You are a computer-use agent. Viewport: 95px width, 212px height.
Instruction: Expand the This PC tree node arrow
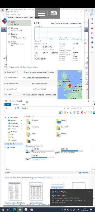[6, 144]
